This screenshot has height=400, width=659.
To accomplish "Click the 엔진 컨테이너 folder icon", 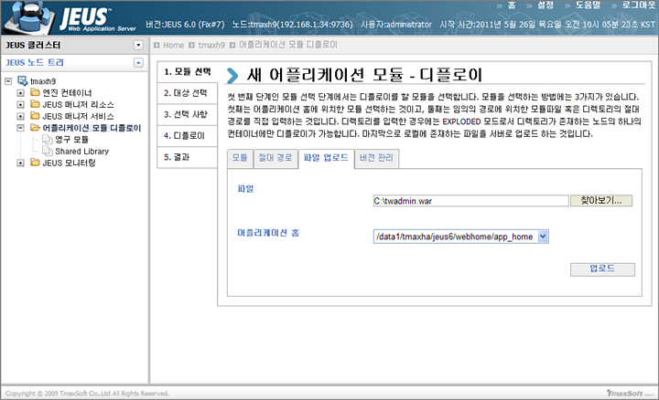I will [35, 92].
